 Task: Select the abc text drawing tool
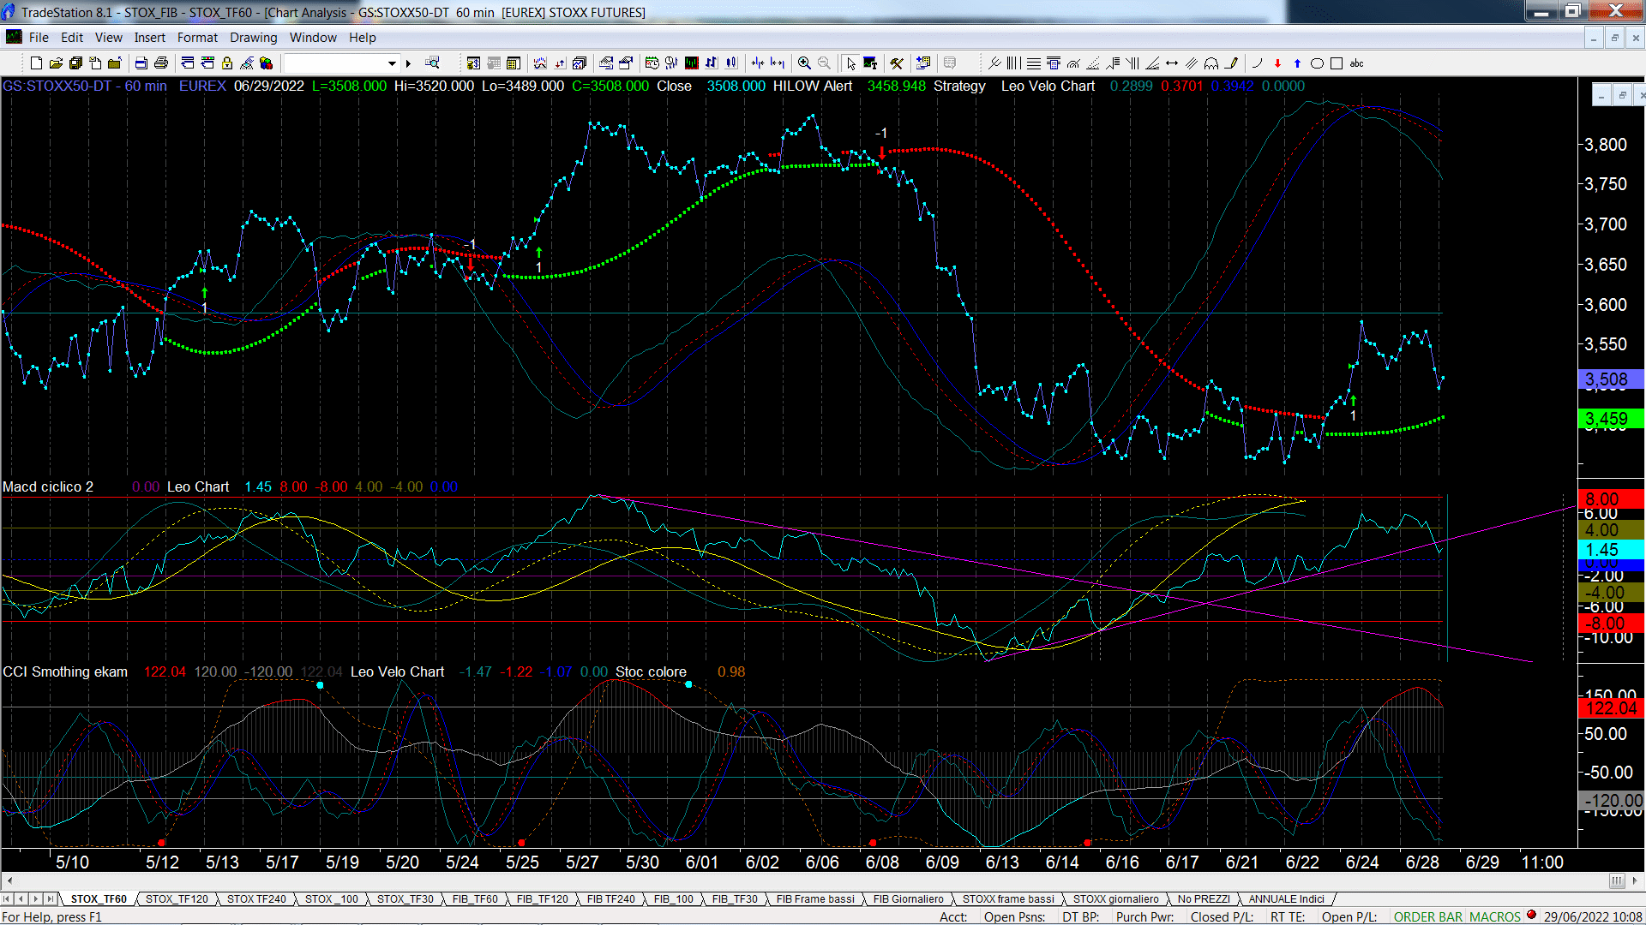click(x=1356, y=63)
